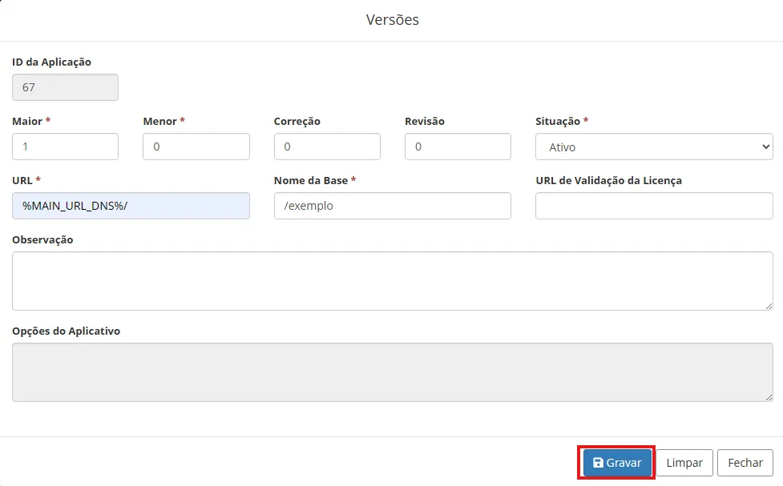Click into the Menor input field
Viewport: 783px width, 486px height.
(196, 147)
